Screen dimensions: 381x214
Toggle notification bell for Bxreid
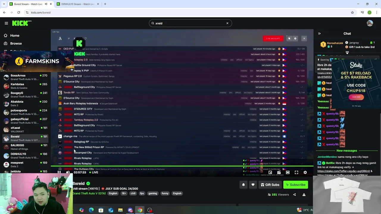[243, 185]
